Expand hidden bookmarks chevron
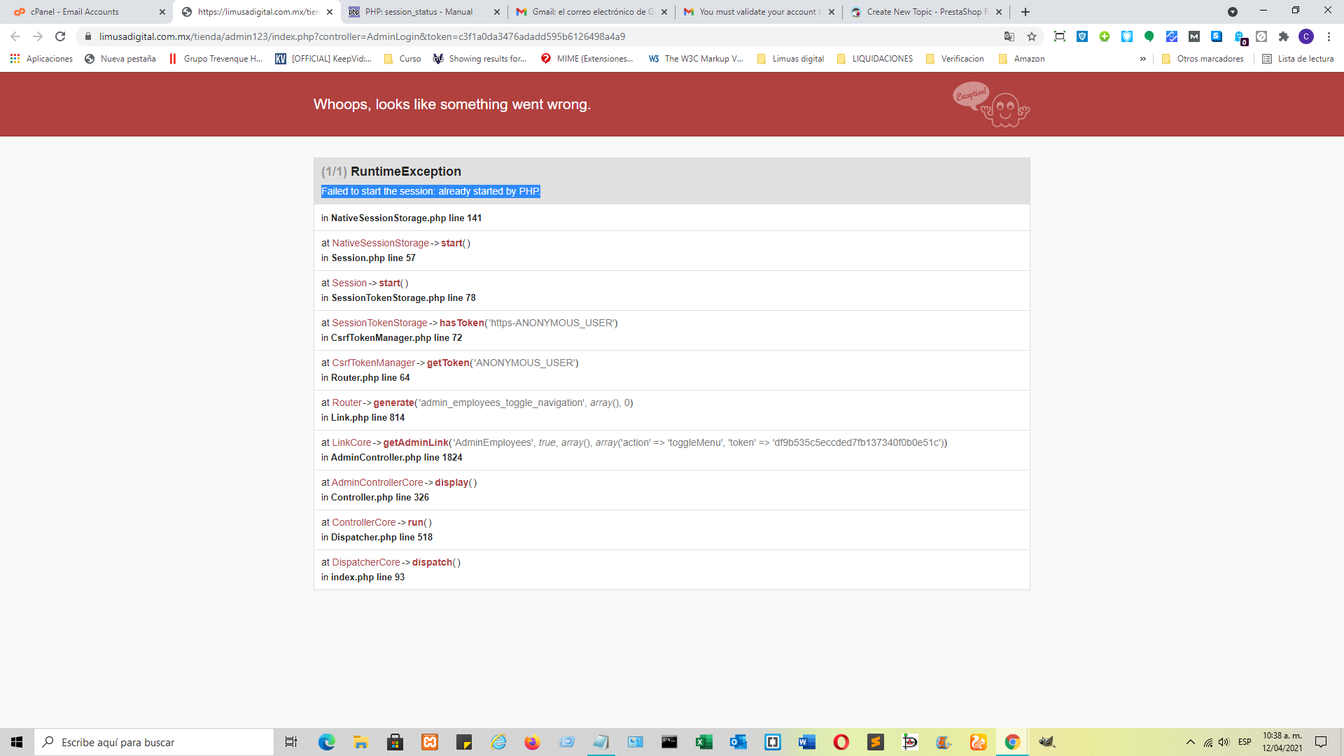1344x756 pixels. coord(1142,59)
